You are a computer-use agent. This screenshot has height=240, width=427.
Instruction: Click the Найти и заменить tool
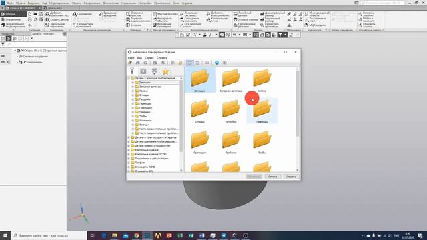coord(366,19)
